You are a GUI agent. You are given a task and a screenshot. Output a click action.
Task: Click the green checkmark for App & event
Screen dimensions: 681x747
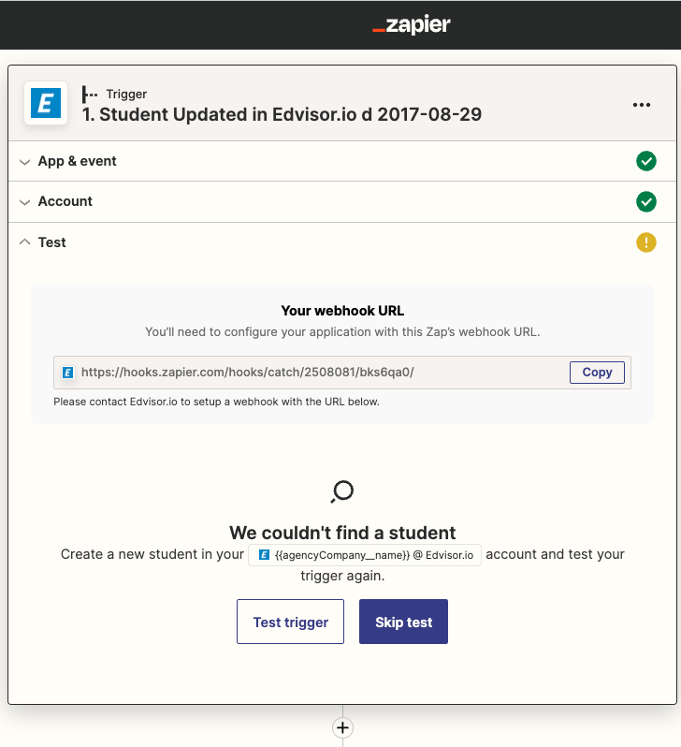(645, 161)
